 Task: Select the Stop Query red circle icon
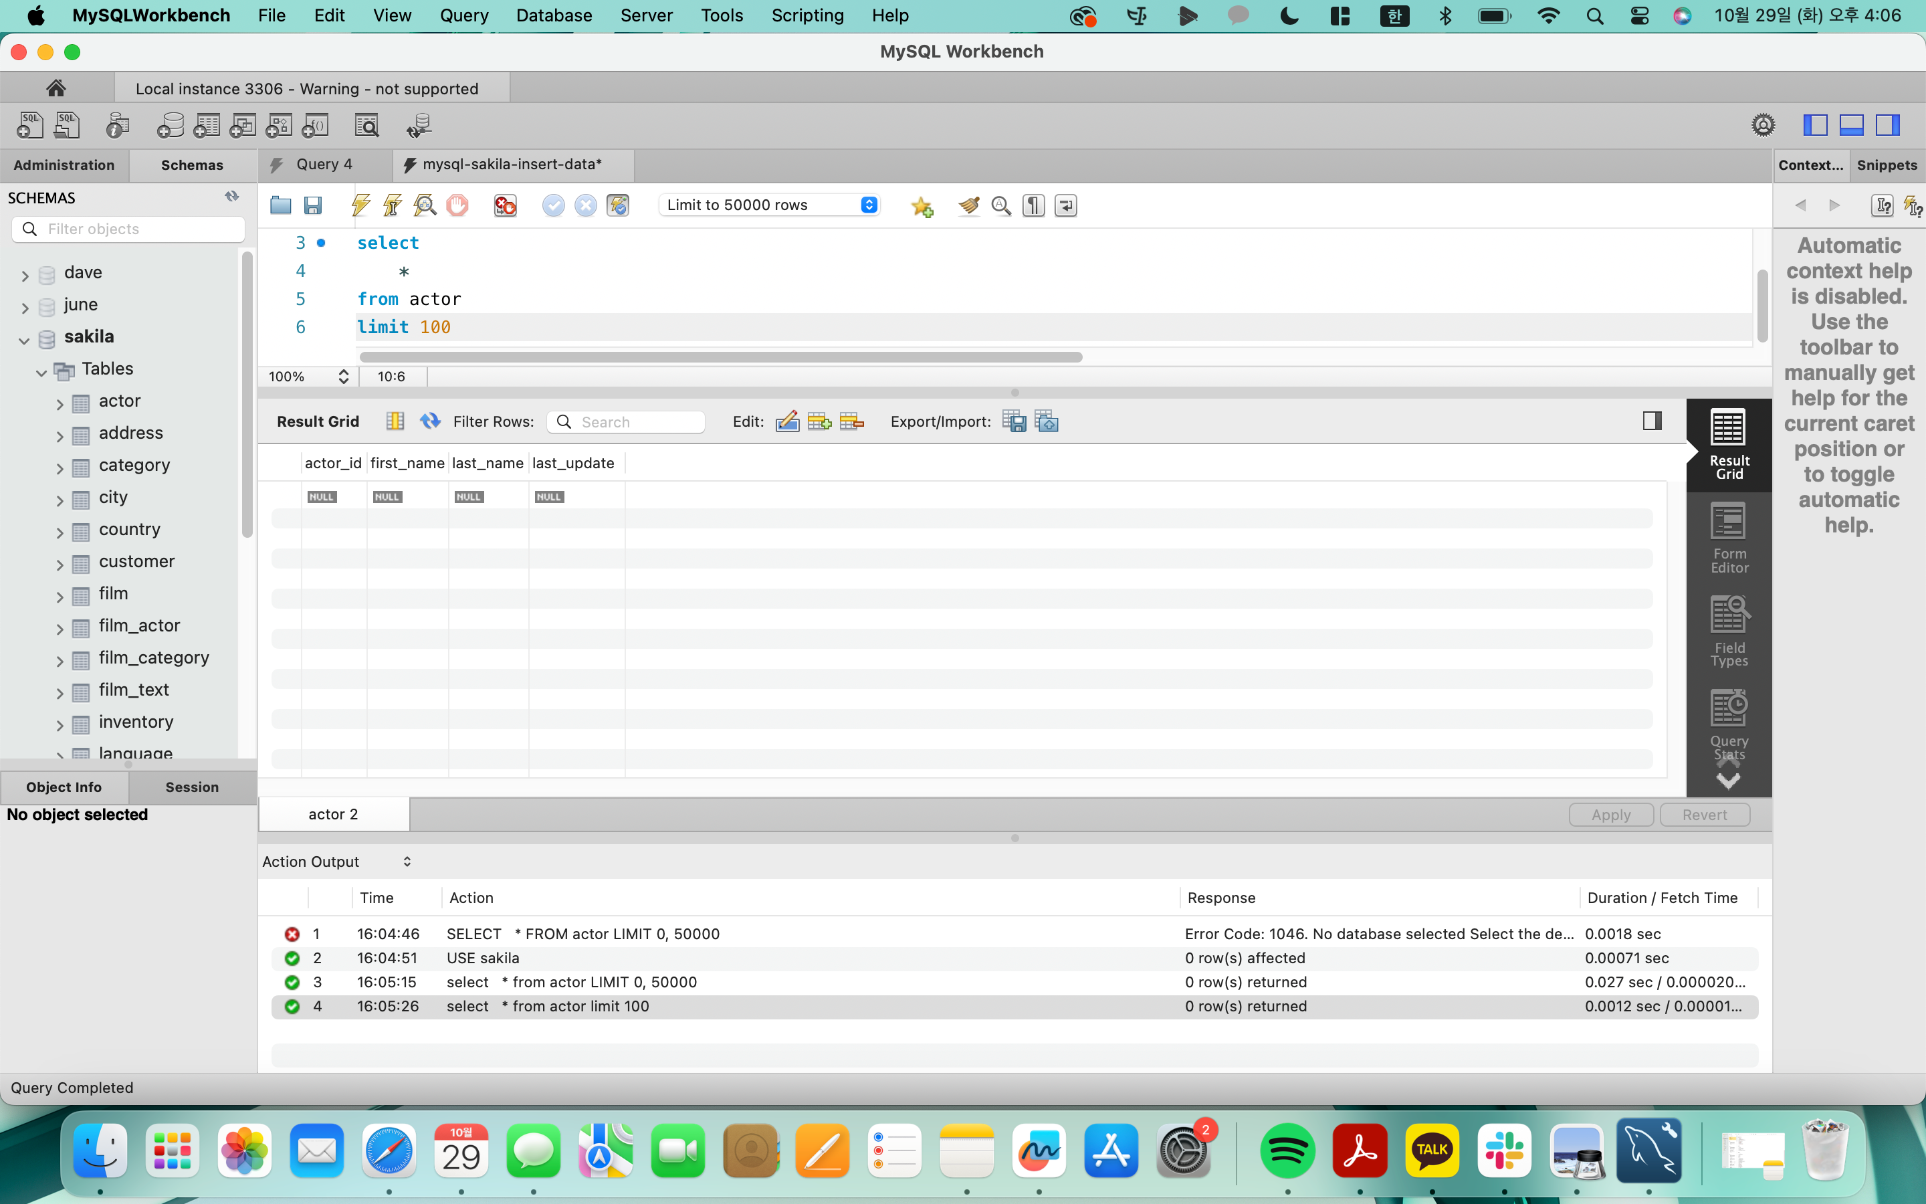coord(457,205)
